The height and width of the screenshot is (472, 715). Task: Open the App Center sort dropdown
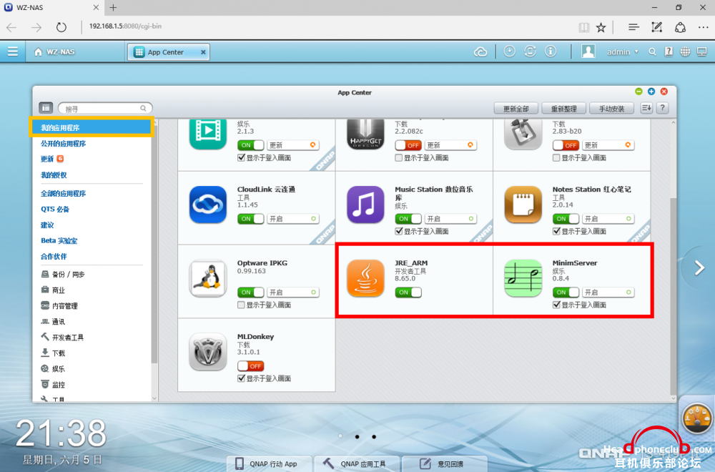click(x=646, y=108)
